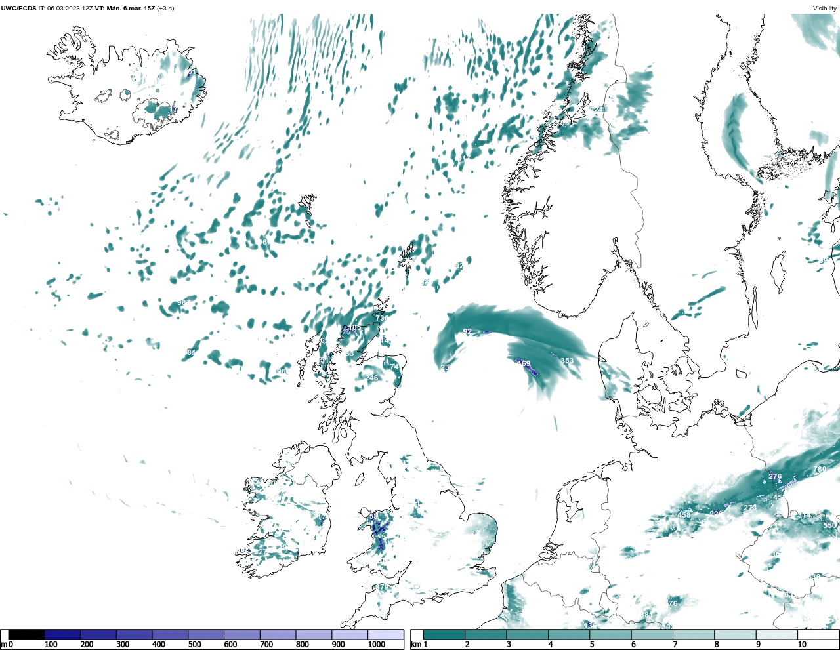The image size is (840, 650).
Task: Click the '458' visibility value over Germany
Action: pos(684,515)
